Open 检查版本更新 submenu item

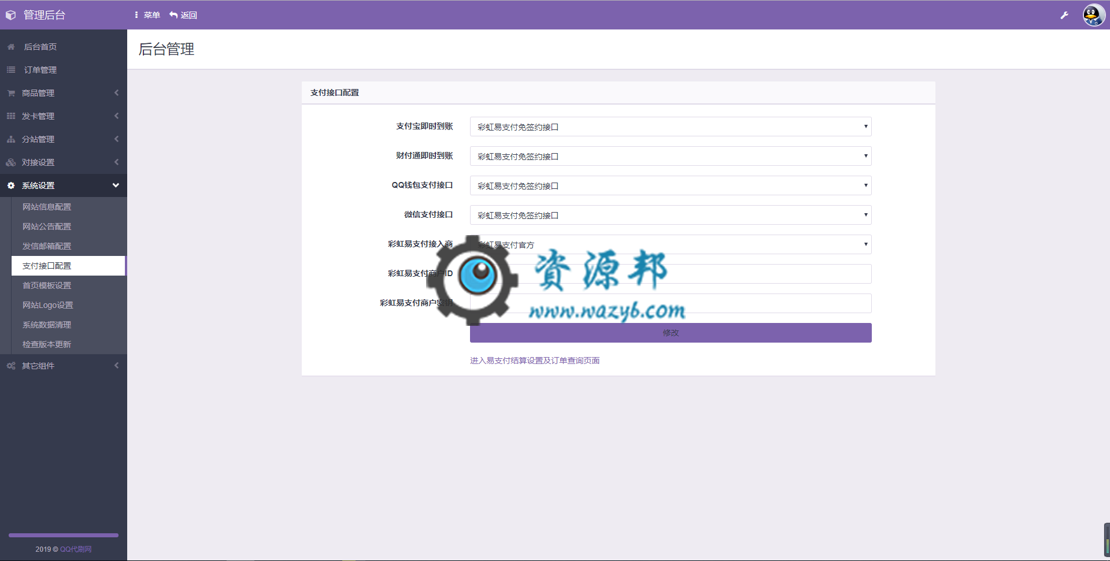68,344
